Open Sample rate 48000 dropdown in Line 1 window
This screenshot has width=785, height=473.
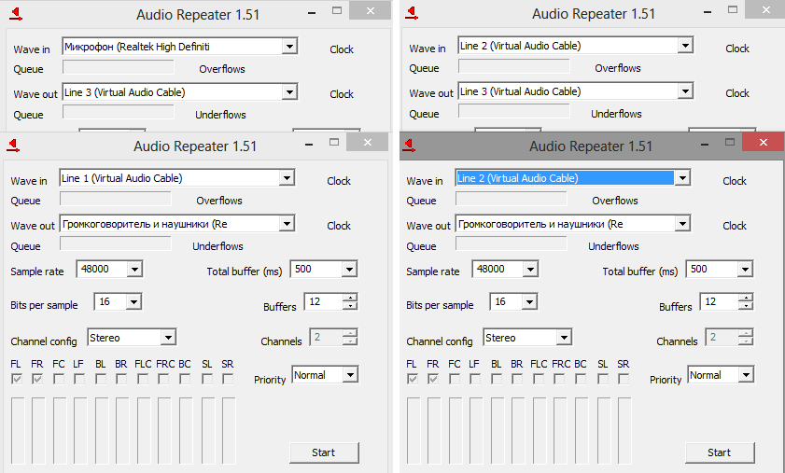[134, 270]
